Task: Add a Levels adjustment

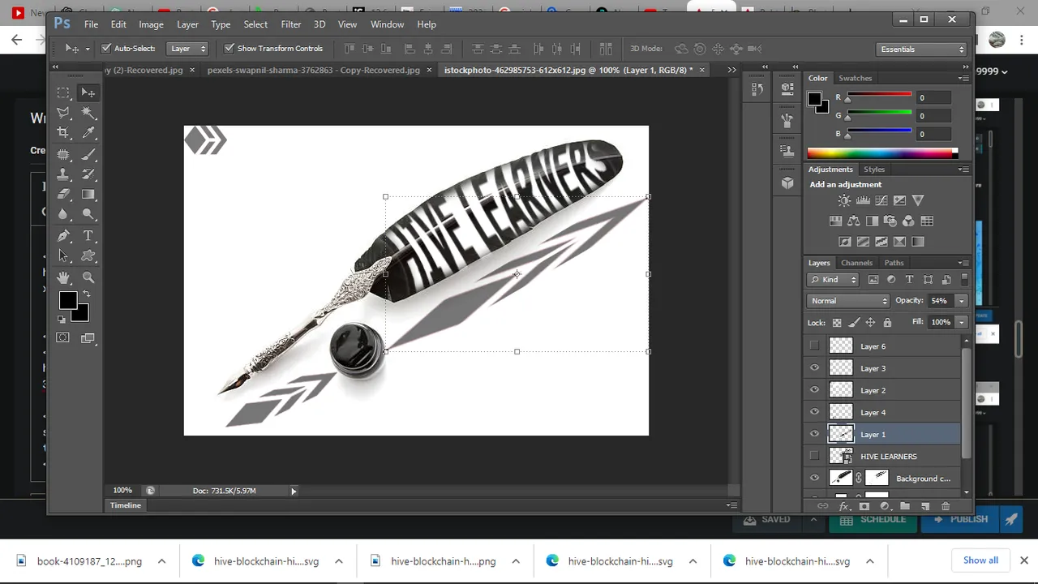Action: pyautogui.click(x=863, y=200)
